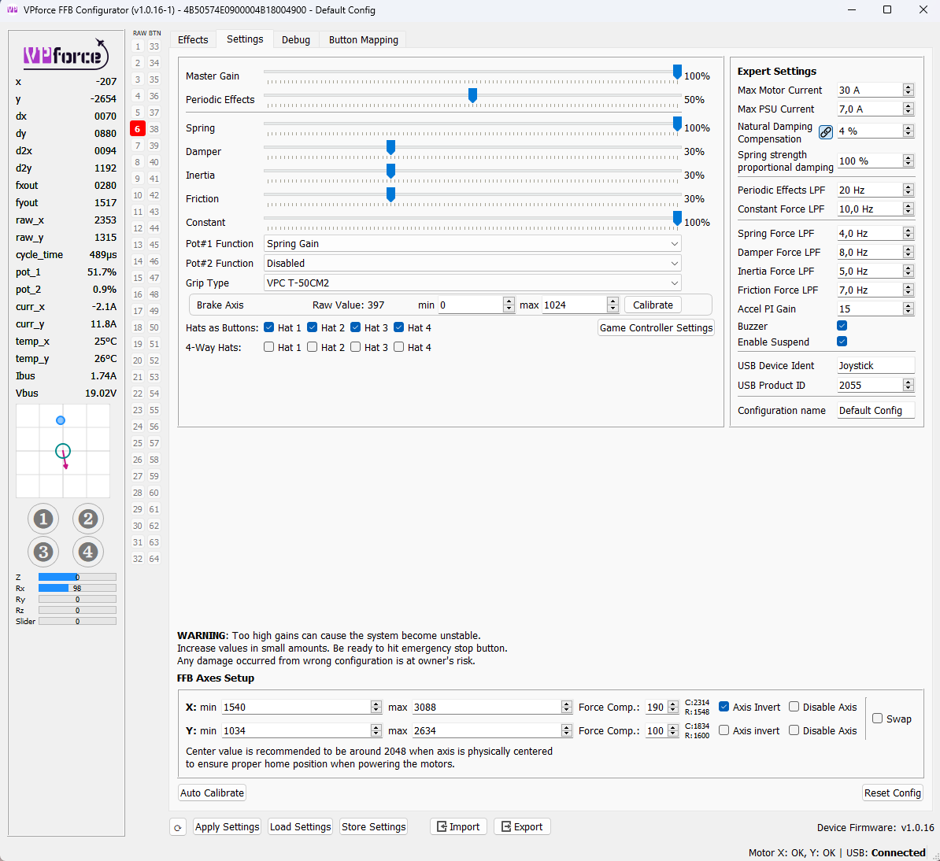Open Pot#1 Function dropdown
The image size is (940, 861).
click(472, 244)
